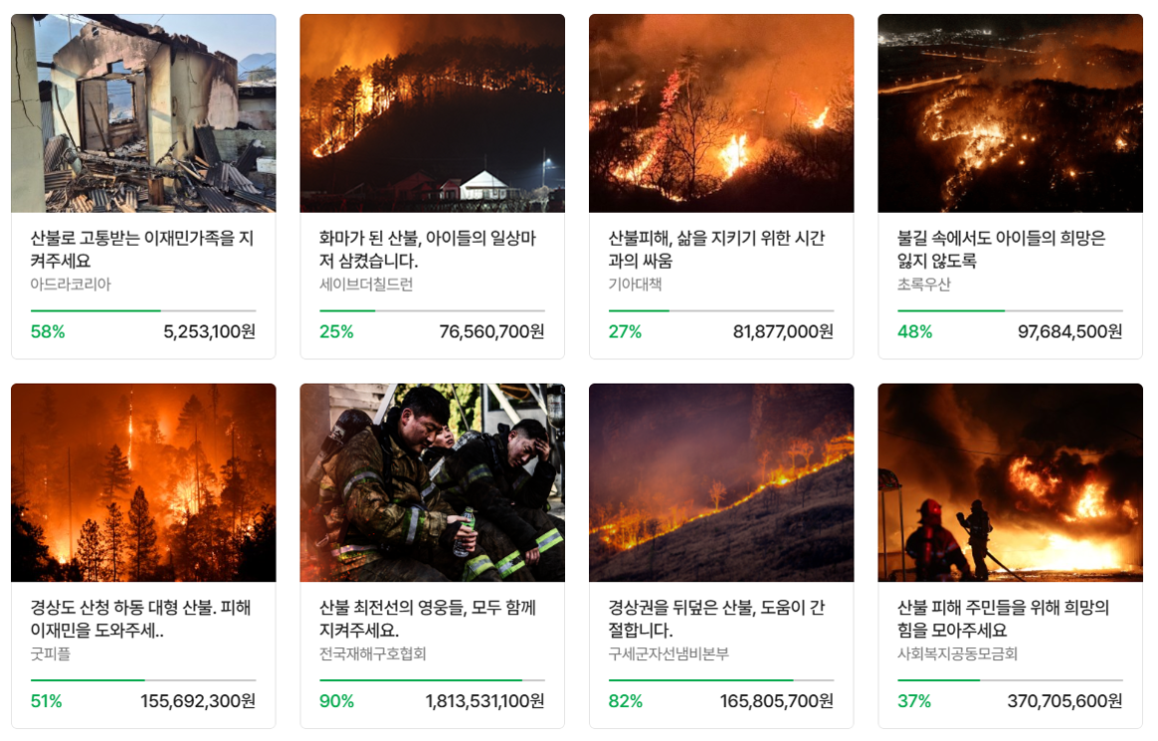The image size is (1158, 741).
Task: Open the aerial night wildfire image
Action: click(x=1010, y=113)
